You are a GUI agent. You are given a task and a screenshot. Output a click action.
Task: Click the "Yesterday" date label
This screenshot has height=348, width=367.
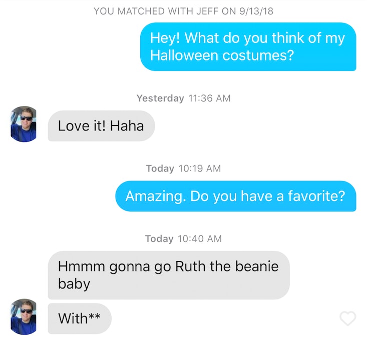pyautogui.click(x=160, y=98)
